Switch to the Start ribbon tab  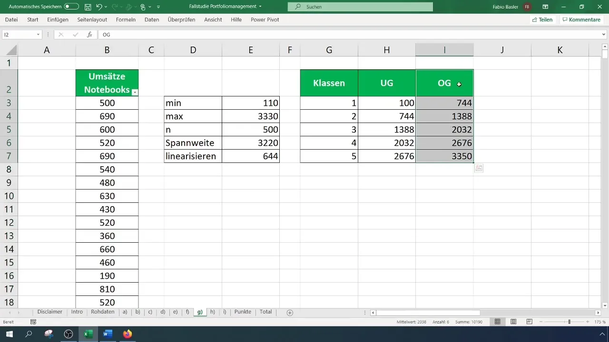(x=33, y=19)
